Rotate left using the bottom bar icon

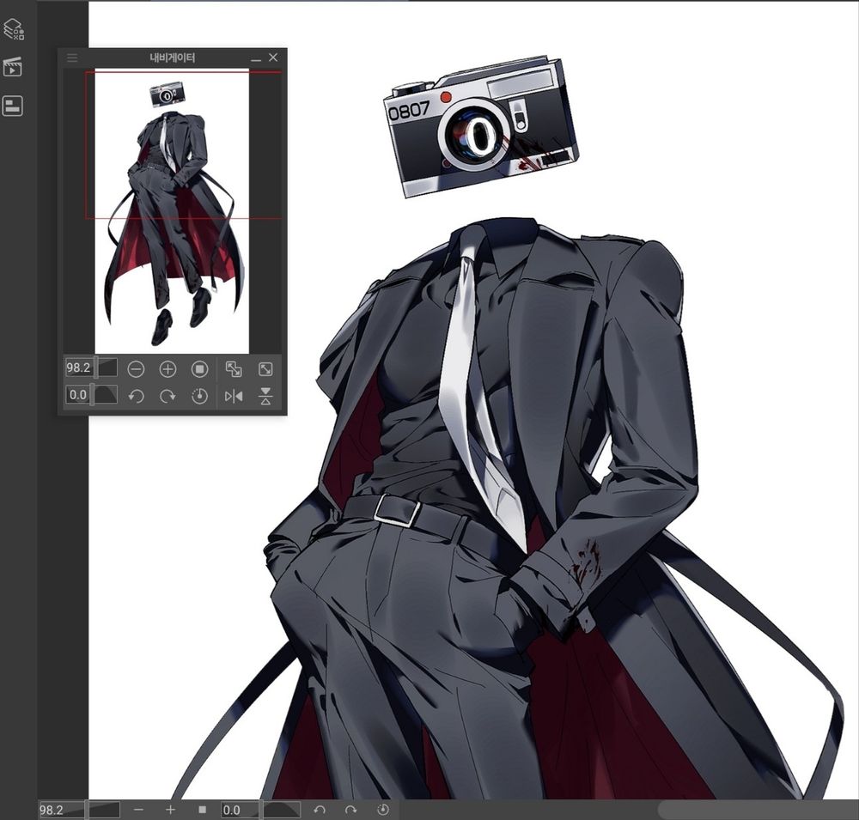320,810
